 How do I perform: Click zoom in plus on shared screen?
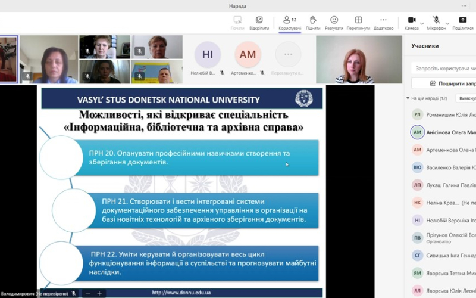click(x=99, y=293)
